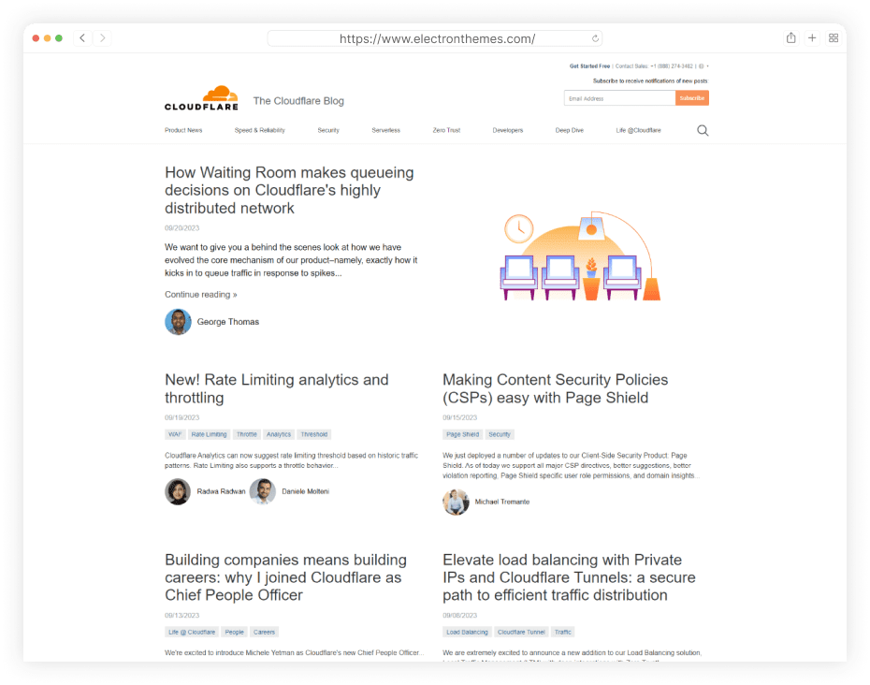Image resolution: width=870 pixels, height=685 pixels.
Task: Click the browser forward arrow
Action: click(103, 37)
